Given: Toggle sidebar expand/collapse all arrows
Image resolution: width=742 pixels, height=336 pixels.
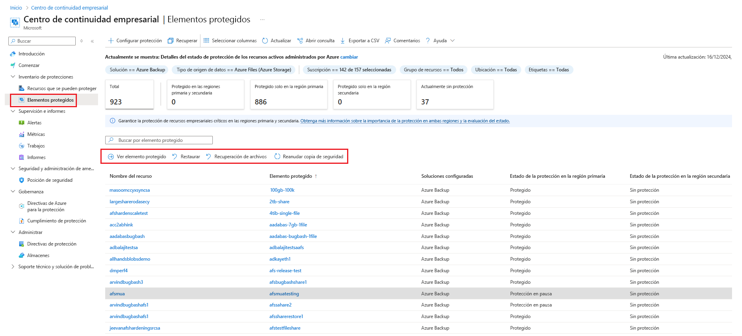Looking at the screenshot, I should [x=82, y=41].
